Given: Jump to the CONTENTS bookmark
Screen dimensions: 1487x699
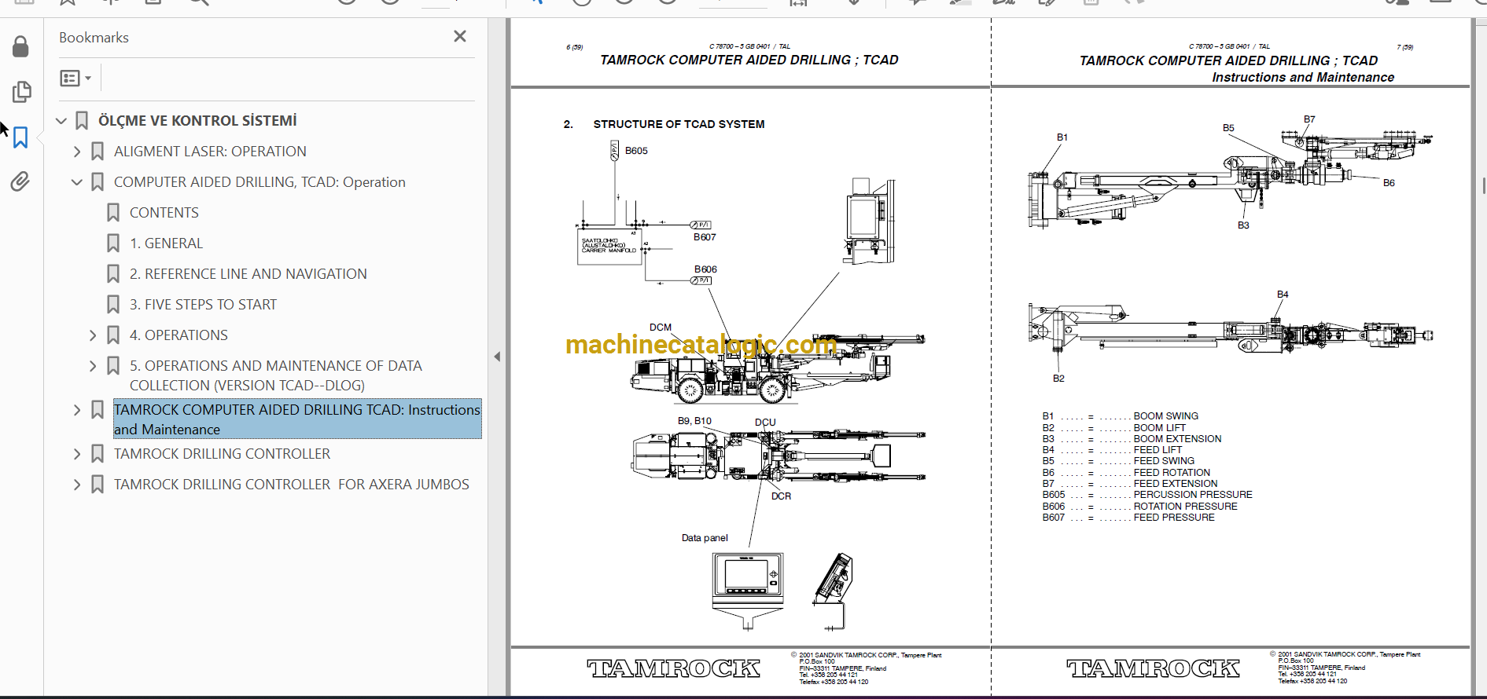Looking at the screenshot, I should [164, 213].
